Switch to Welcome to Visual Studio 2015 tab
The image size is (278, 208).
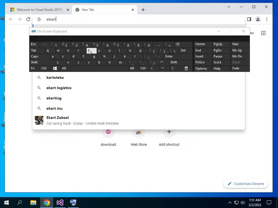pyautogui.click(x=39, y=10)
